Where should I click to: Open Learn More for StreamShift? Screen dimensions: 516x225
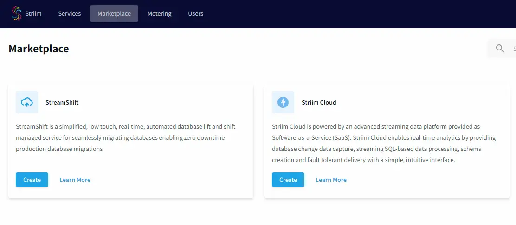pyautogui.click(x=75, y=180)
